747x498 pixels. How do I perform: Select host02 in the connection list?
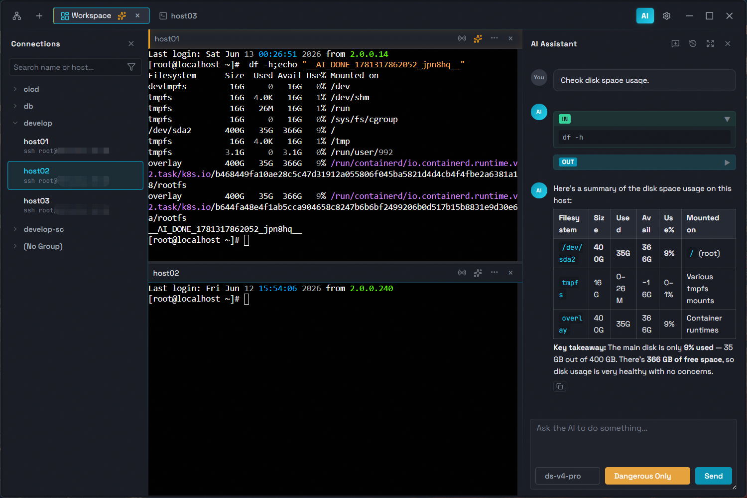(x=75, y=175)
